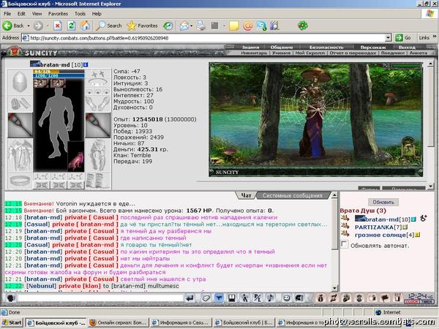Open the Address bar dropdown arrow

(388, 38)
